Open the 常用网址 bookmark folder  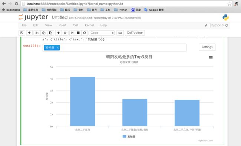[x=49, y=10]
